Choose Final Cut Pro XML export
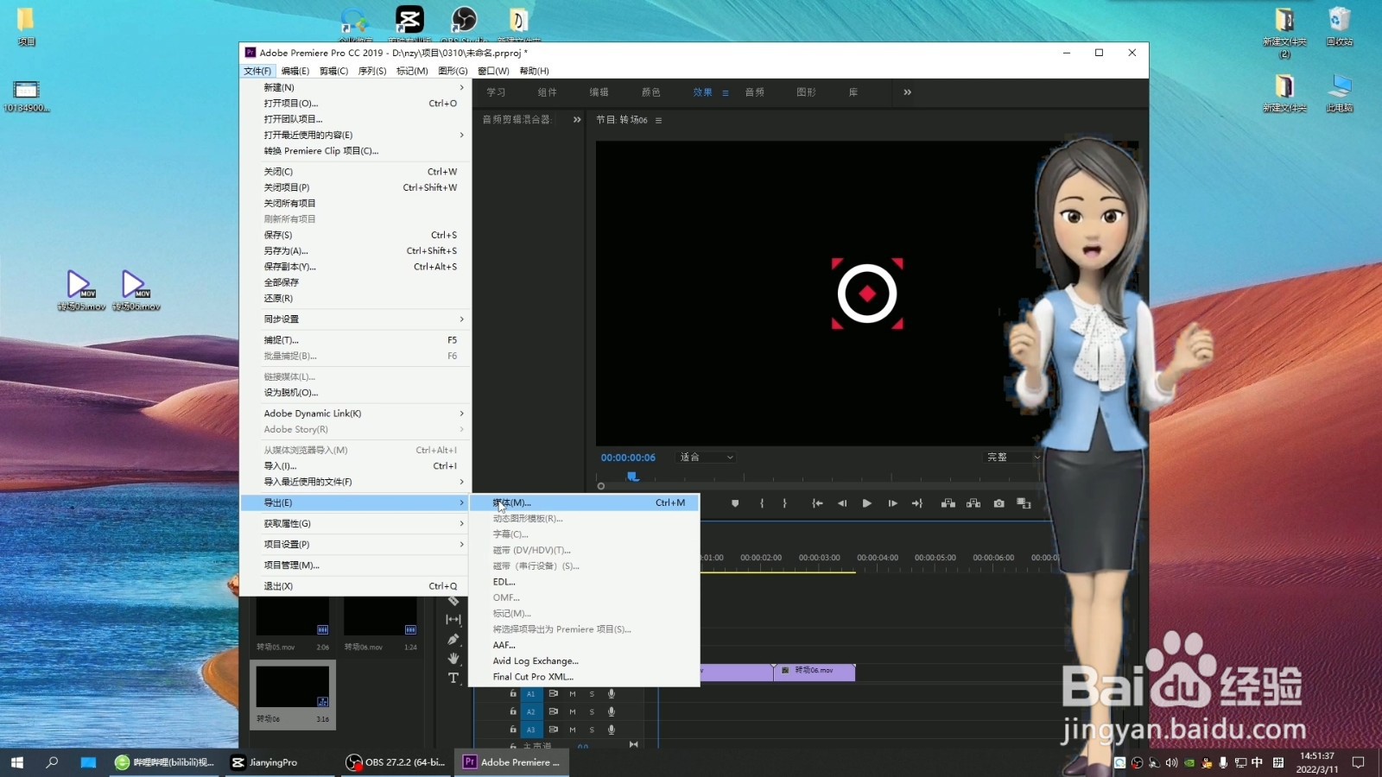1382x777 pixels. pyautogui.click(x=585, y=677)
